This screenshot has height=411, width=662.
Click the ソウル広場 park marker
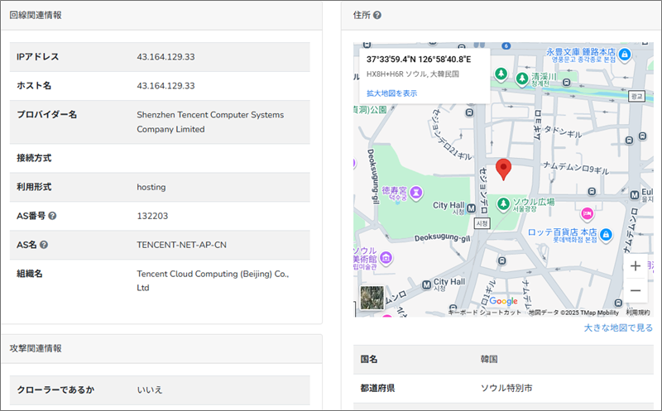coord(503,203)
